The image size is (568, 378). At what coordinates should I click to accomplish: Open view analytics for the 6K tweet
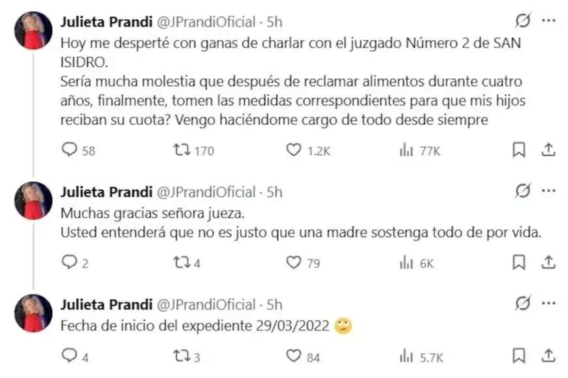[406, 262]
